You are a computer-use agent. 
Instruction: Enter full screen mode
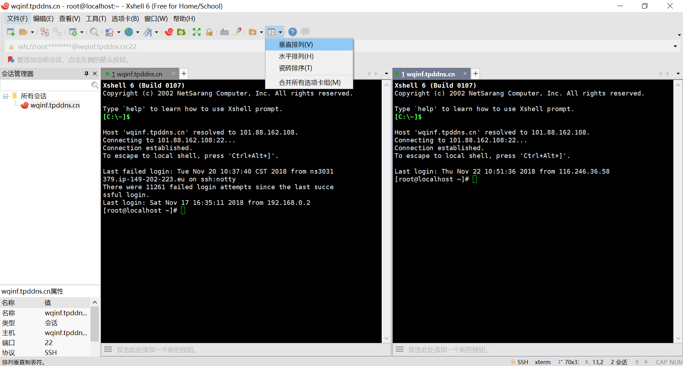196,32
